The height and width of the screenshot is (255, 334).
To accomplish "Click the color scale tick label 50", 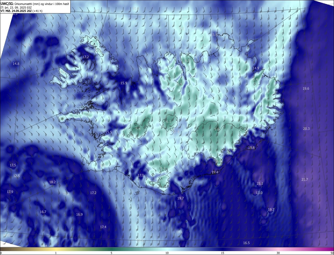I will (x=332, y=253).
